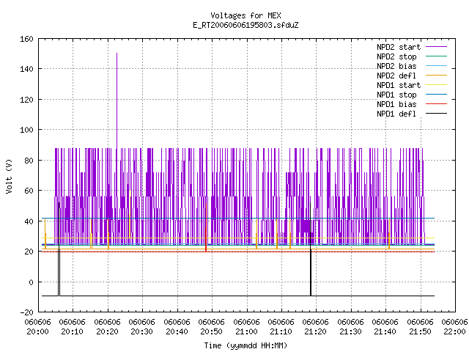Screen dimensions: 469x352
Task: Click the 20:00 time tick label
Action: 37,331
